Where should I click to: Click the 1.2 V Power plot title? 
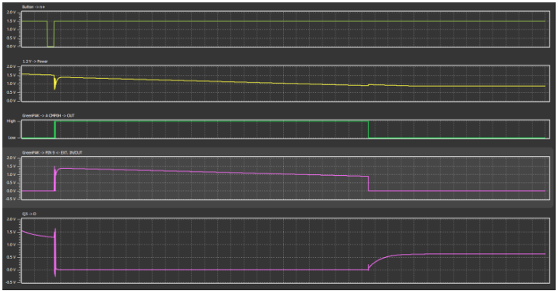coord(36,62)
